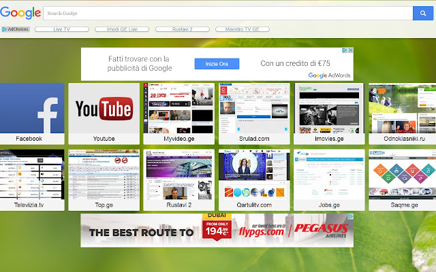Screen dimensions: 436x272
Task: Open the Rustavi 2 quick link pill
Action: tap(182, 29)
